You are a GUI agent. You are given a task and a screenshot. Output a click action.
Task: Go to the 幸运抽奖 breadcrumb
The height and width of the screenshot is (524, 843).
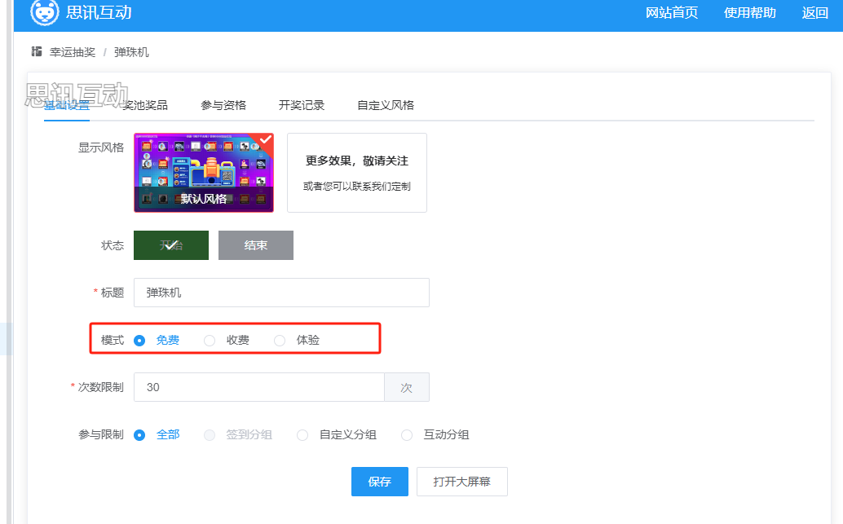[x=73, y=52]
